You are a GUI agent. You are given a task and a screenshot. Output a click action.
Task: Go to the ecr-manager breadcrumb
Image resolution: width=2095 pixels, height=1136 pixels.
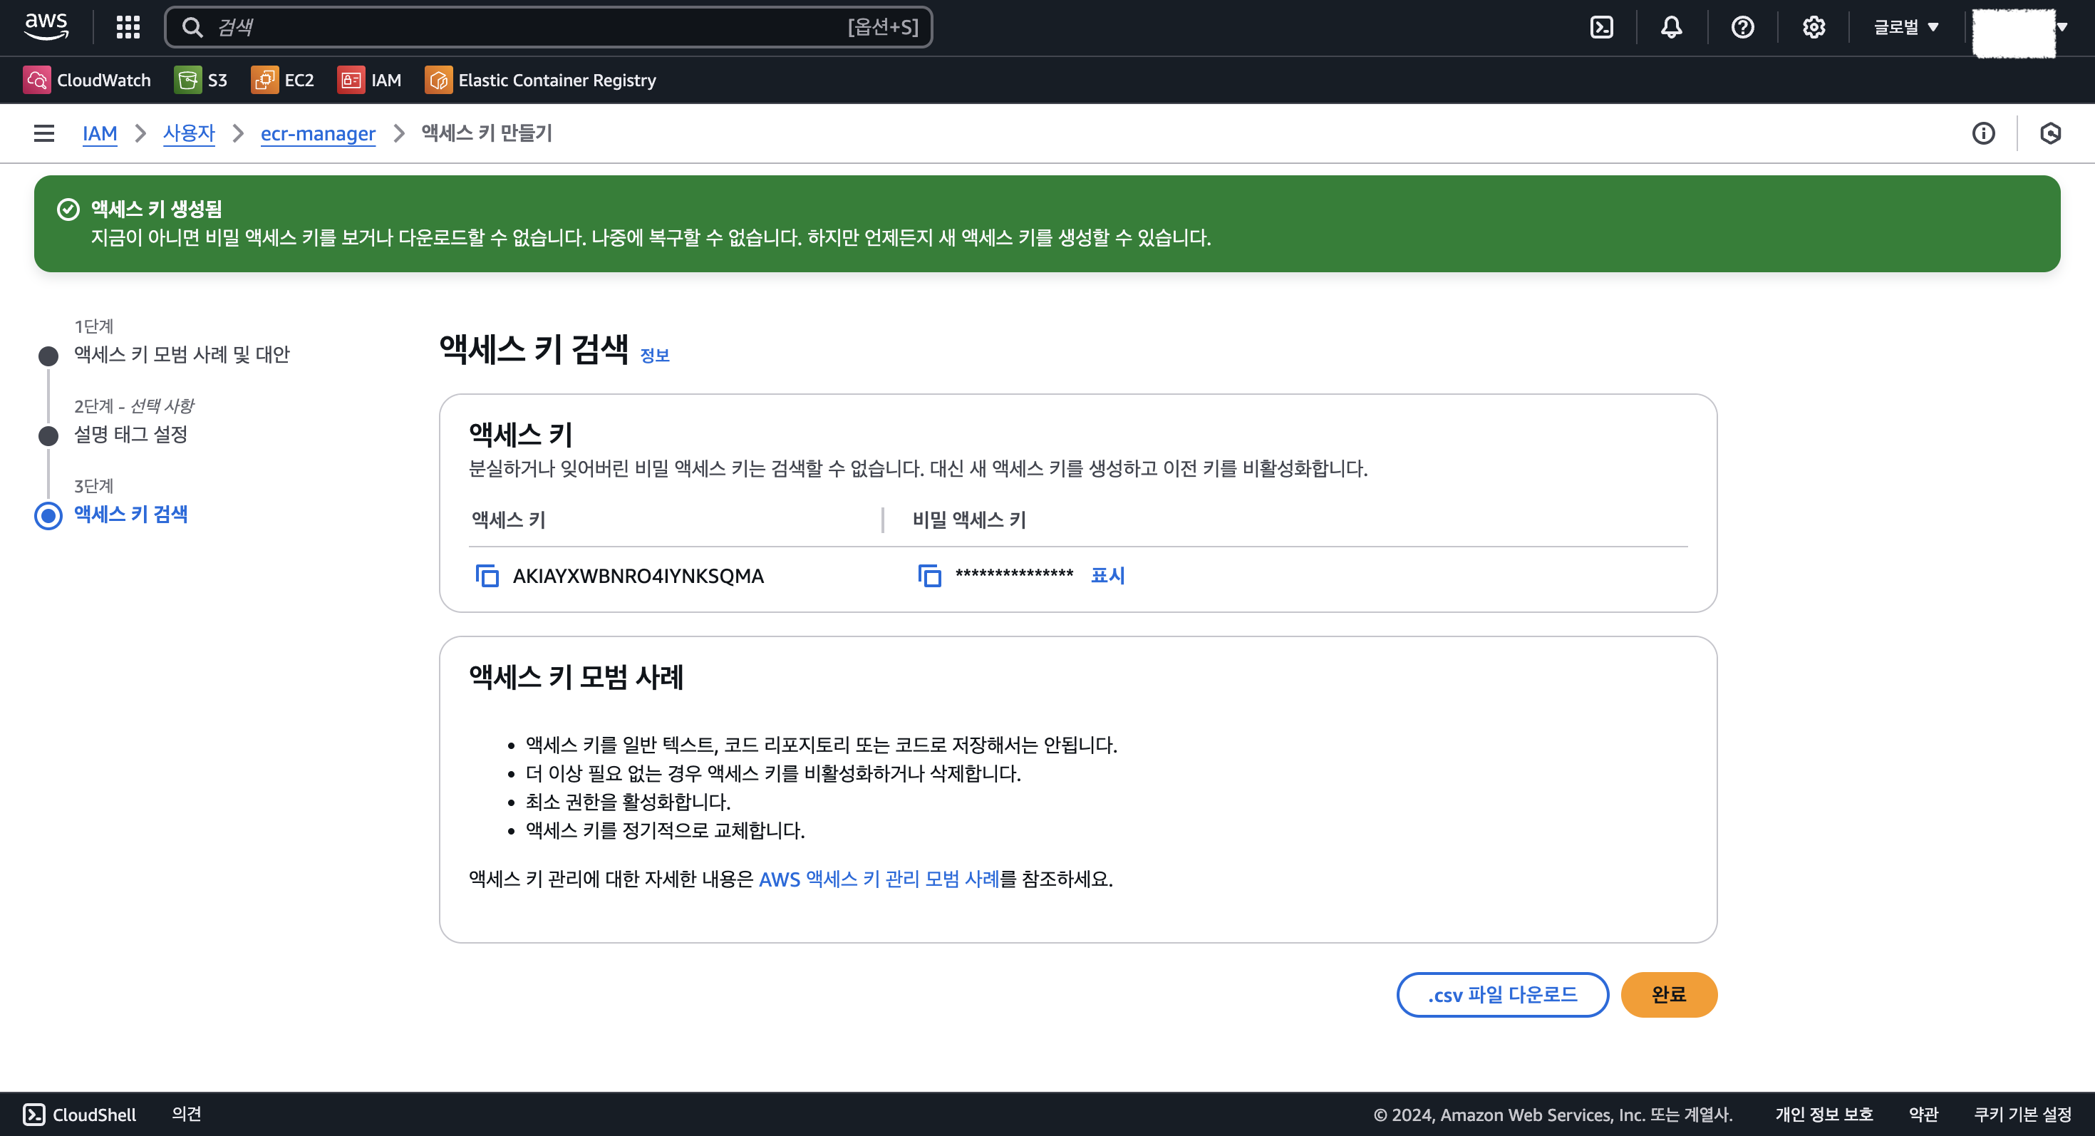[x=318, y=133]
